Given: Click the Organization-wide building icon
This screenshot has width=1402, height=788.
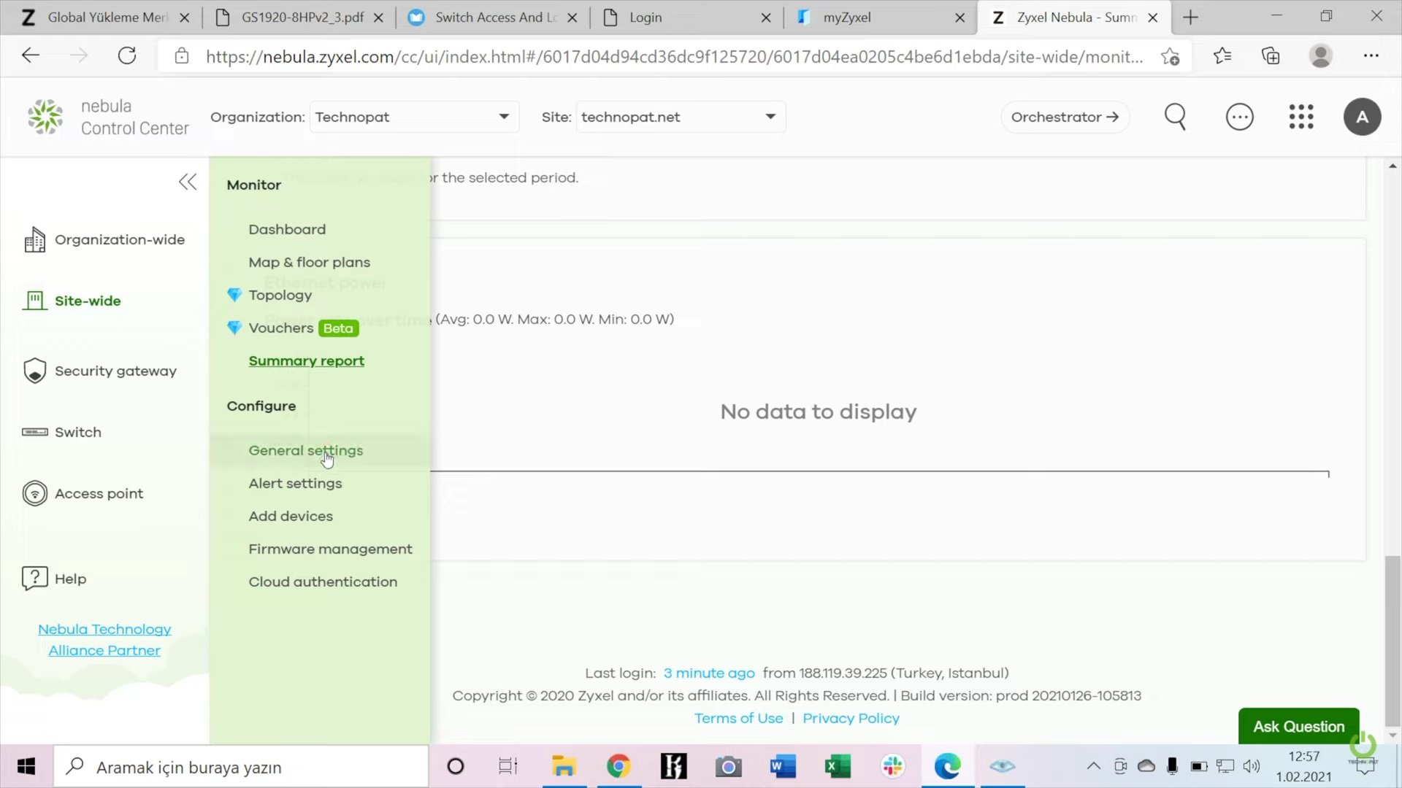Looking at the screenshot, I should [34, 239].
